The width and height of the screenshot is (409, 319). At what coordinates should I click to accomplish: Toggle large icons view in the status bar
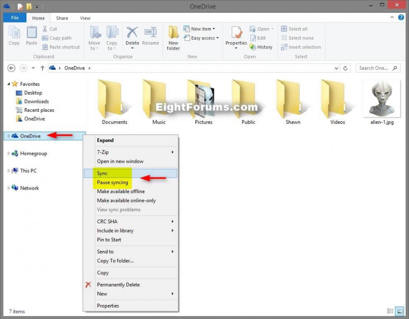[399, 311]
